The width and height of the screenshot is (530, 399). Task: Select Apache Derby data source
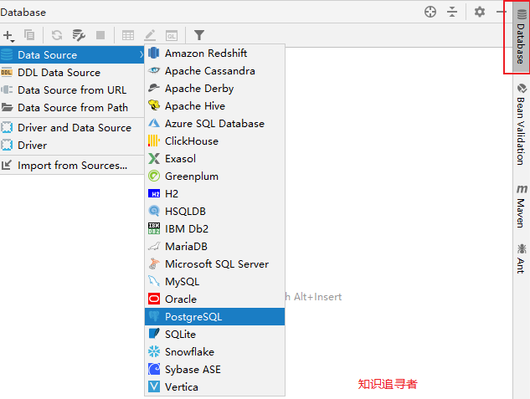[x=214, y=89]
